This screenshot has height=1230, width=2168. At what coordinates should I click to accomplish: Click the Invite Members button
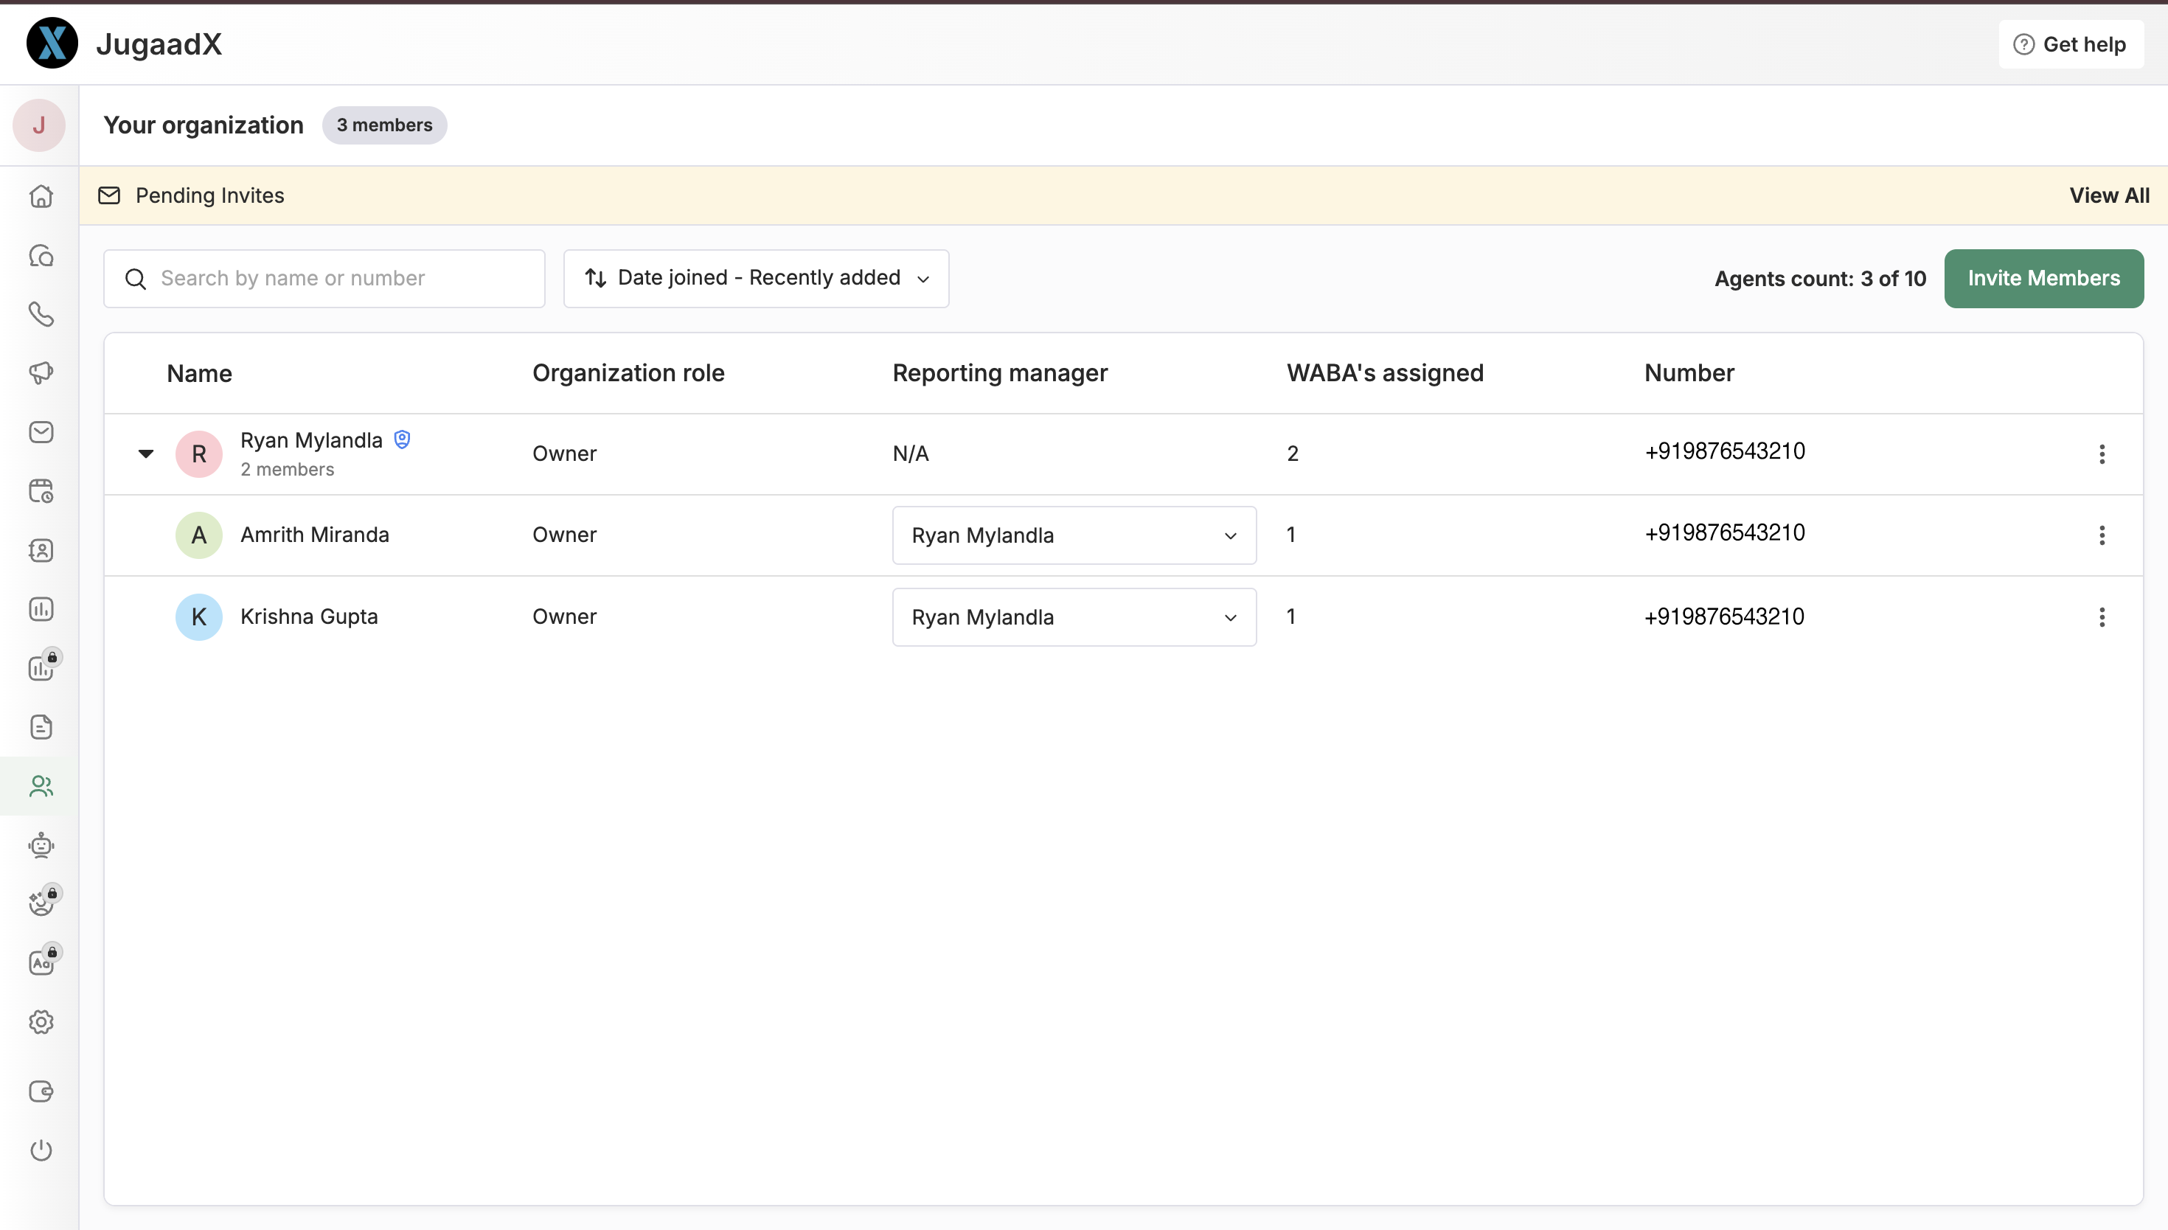2043,278
